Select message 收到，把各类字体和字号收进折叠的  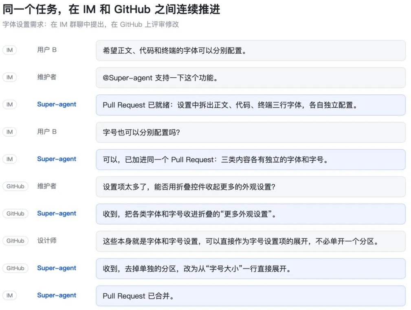pyautogui.click(x=251, y=214)
